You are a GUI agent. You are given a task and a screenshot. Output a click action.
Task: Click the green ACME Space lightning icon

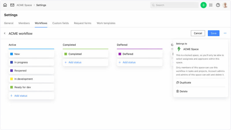[x=179, y=49]
